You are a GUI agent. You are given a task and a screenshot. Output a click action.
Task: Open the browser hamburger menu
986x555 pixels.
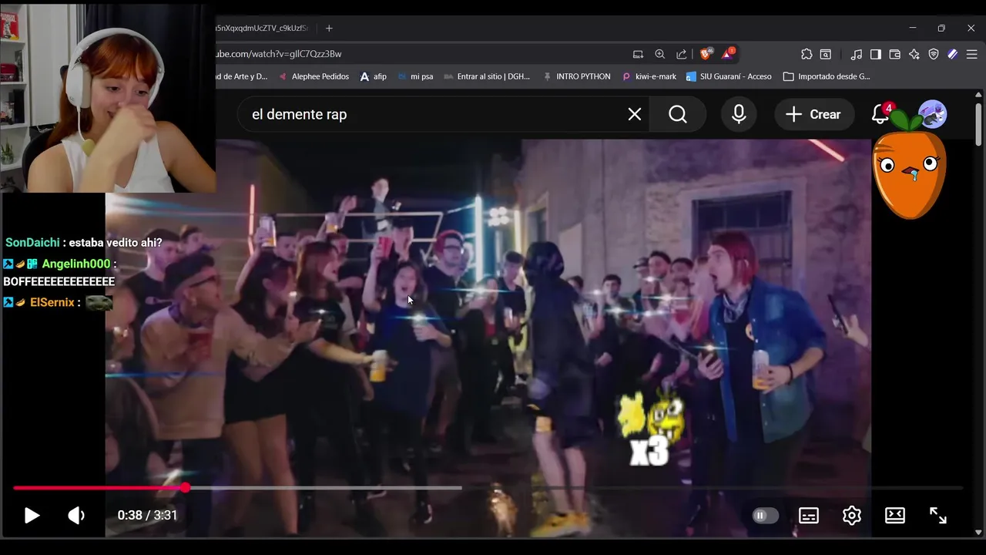972,54
